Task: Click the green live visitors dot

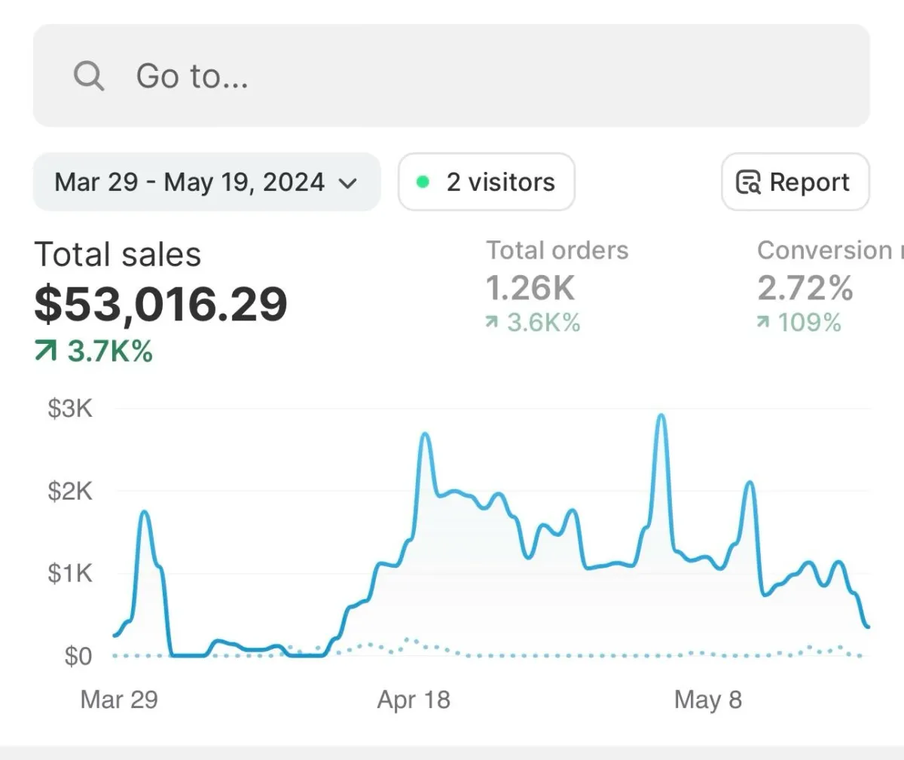Action: (x=423, y=182)
